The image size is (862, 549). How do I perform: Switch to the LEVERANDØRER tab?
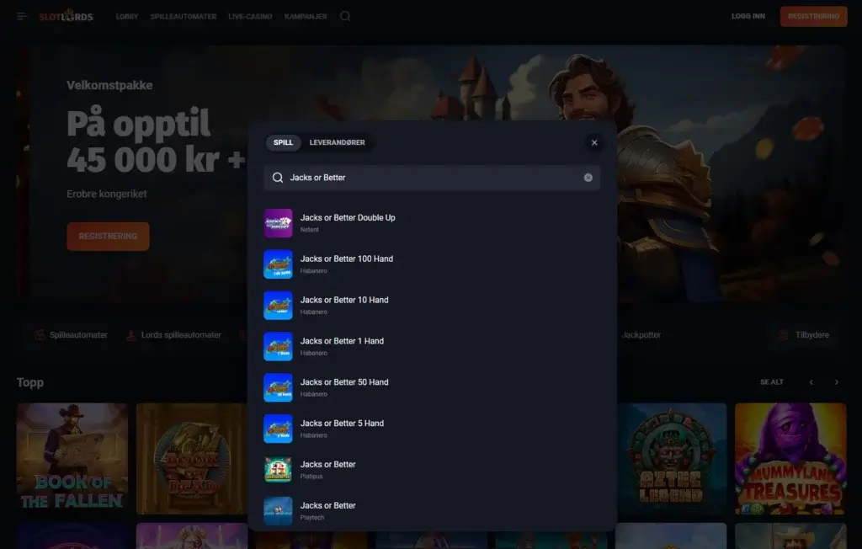(x=337, y=142)
